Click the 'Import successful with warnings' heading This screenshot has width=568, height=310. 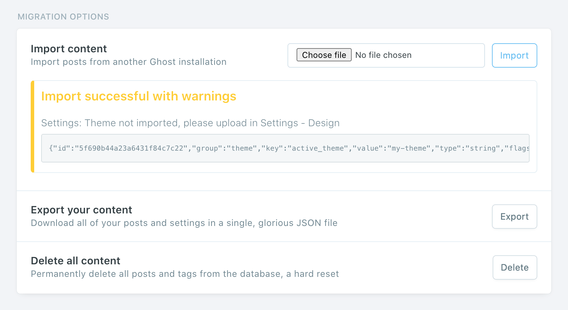click(139, 96)
